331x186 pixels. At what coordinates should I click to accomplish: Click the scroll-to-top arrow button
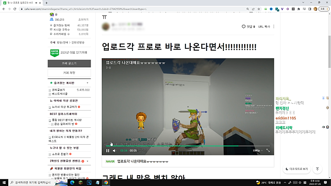[317, 169]
